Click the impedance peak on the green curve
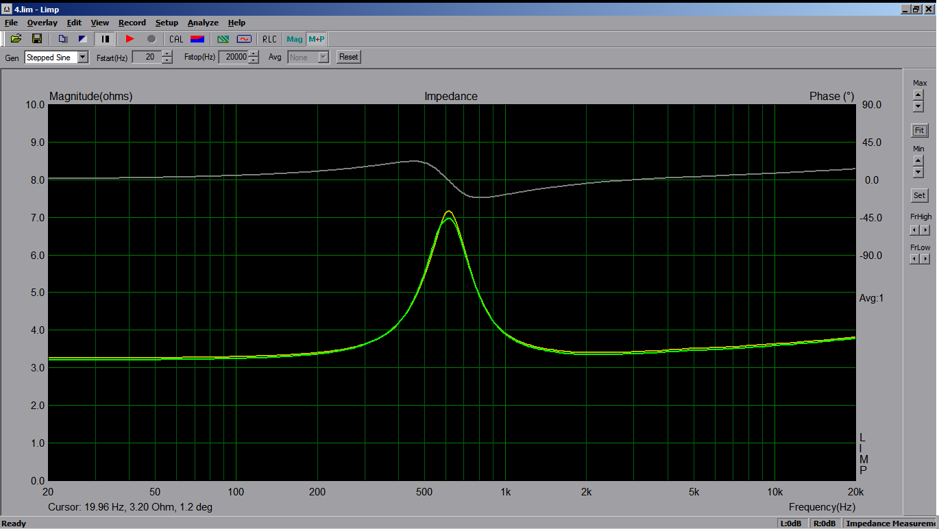 [448, 218]
